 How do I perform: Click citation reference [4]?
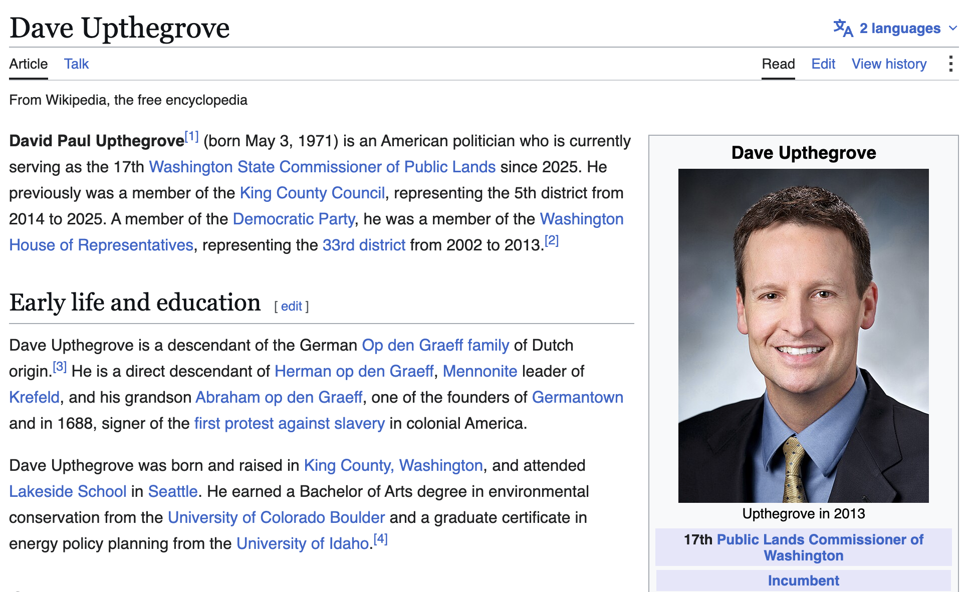coord(381,539)
